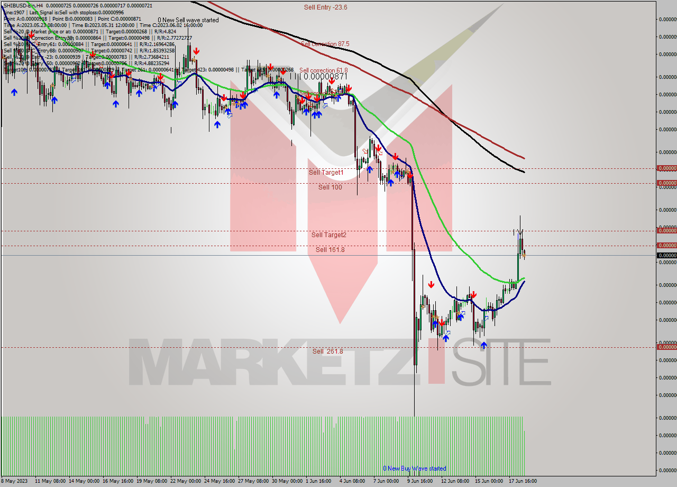
Task: Click the 'Sell Target2' level label
Action: coord(329,235)
